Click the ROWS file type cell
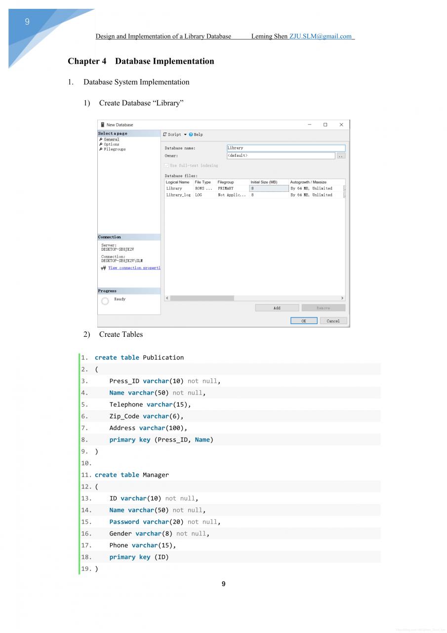This screenshot has width=447, height=633. (204, 188)
